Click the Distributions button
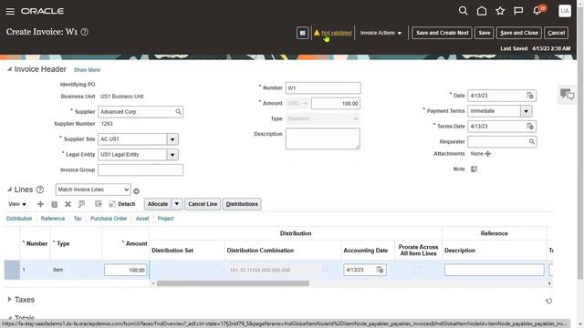 242,204
